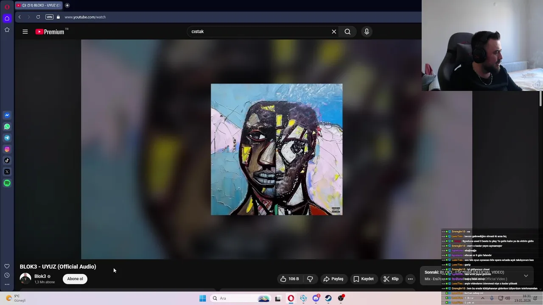
Task: Open Opera sidebar bookmarks star
Action: tap(7, 30)
